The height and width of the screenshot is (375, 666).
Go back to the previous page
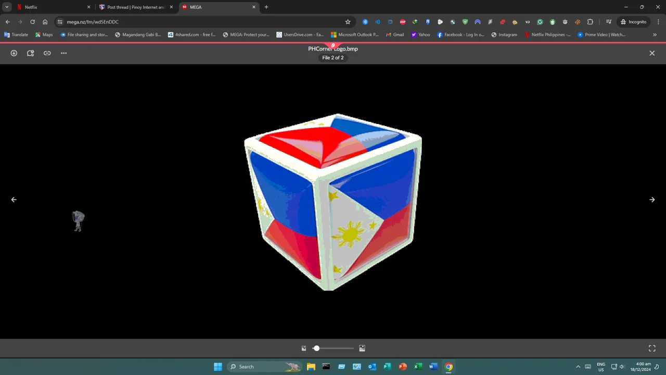pyautogui.click(x=7, y=22)
